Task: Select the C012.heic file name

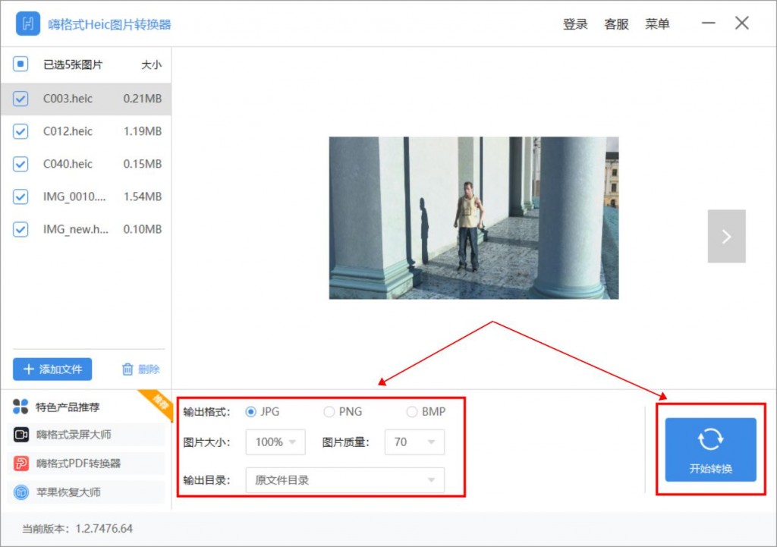Action: click(68, 131)
